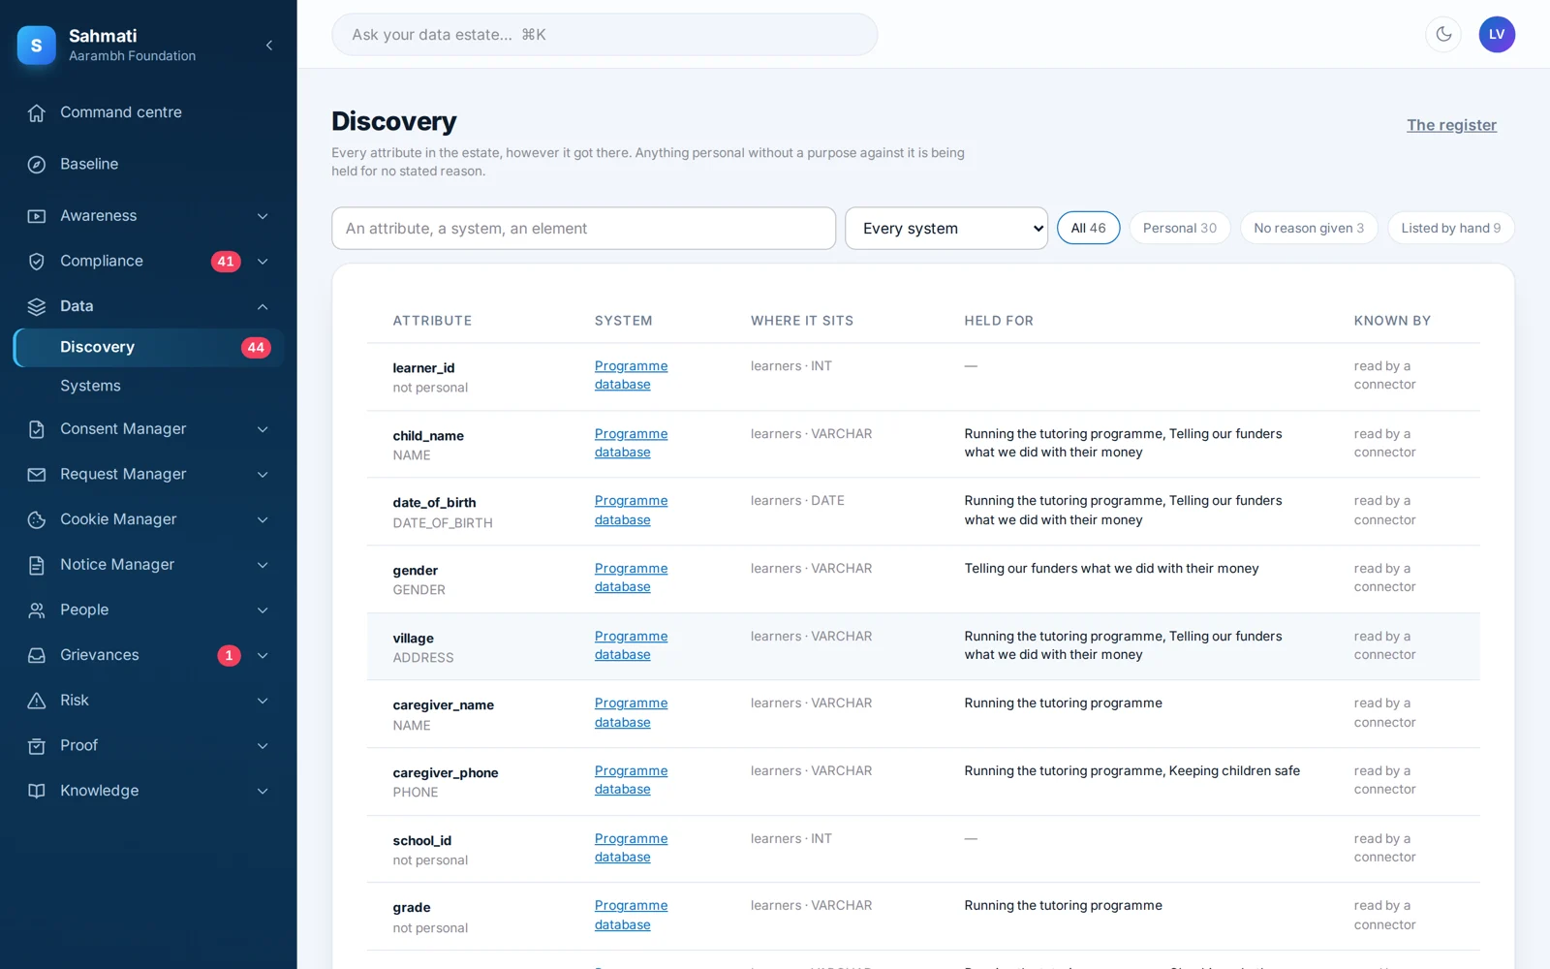
Task: Collapse the Data section chevron
Action: pyautogui.click(x=263, y=306)
